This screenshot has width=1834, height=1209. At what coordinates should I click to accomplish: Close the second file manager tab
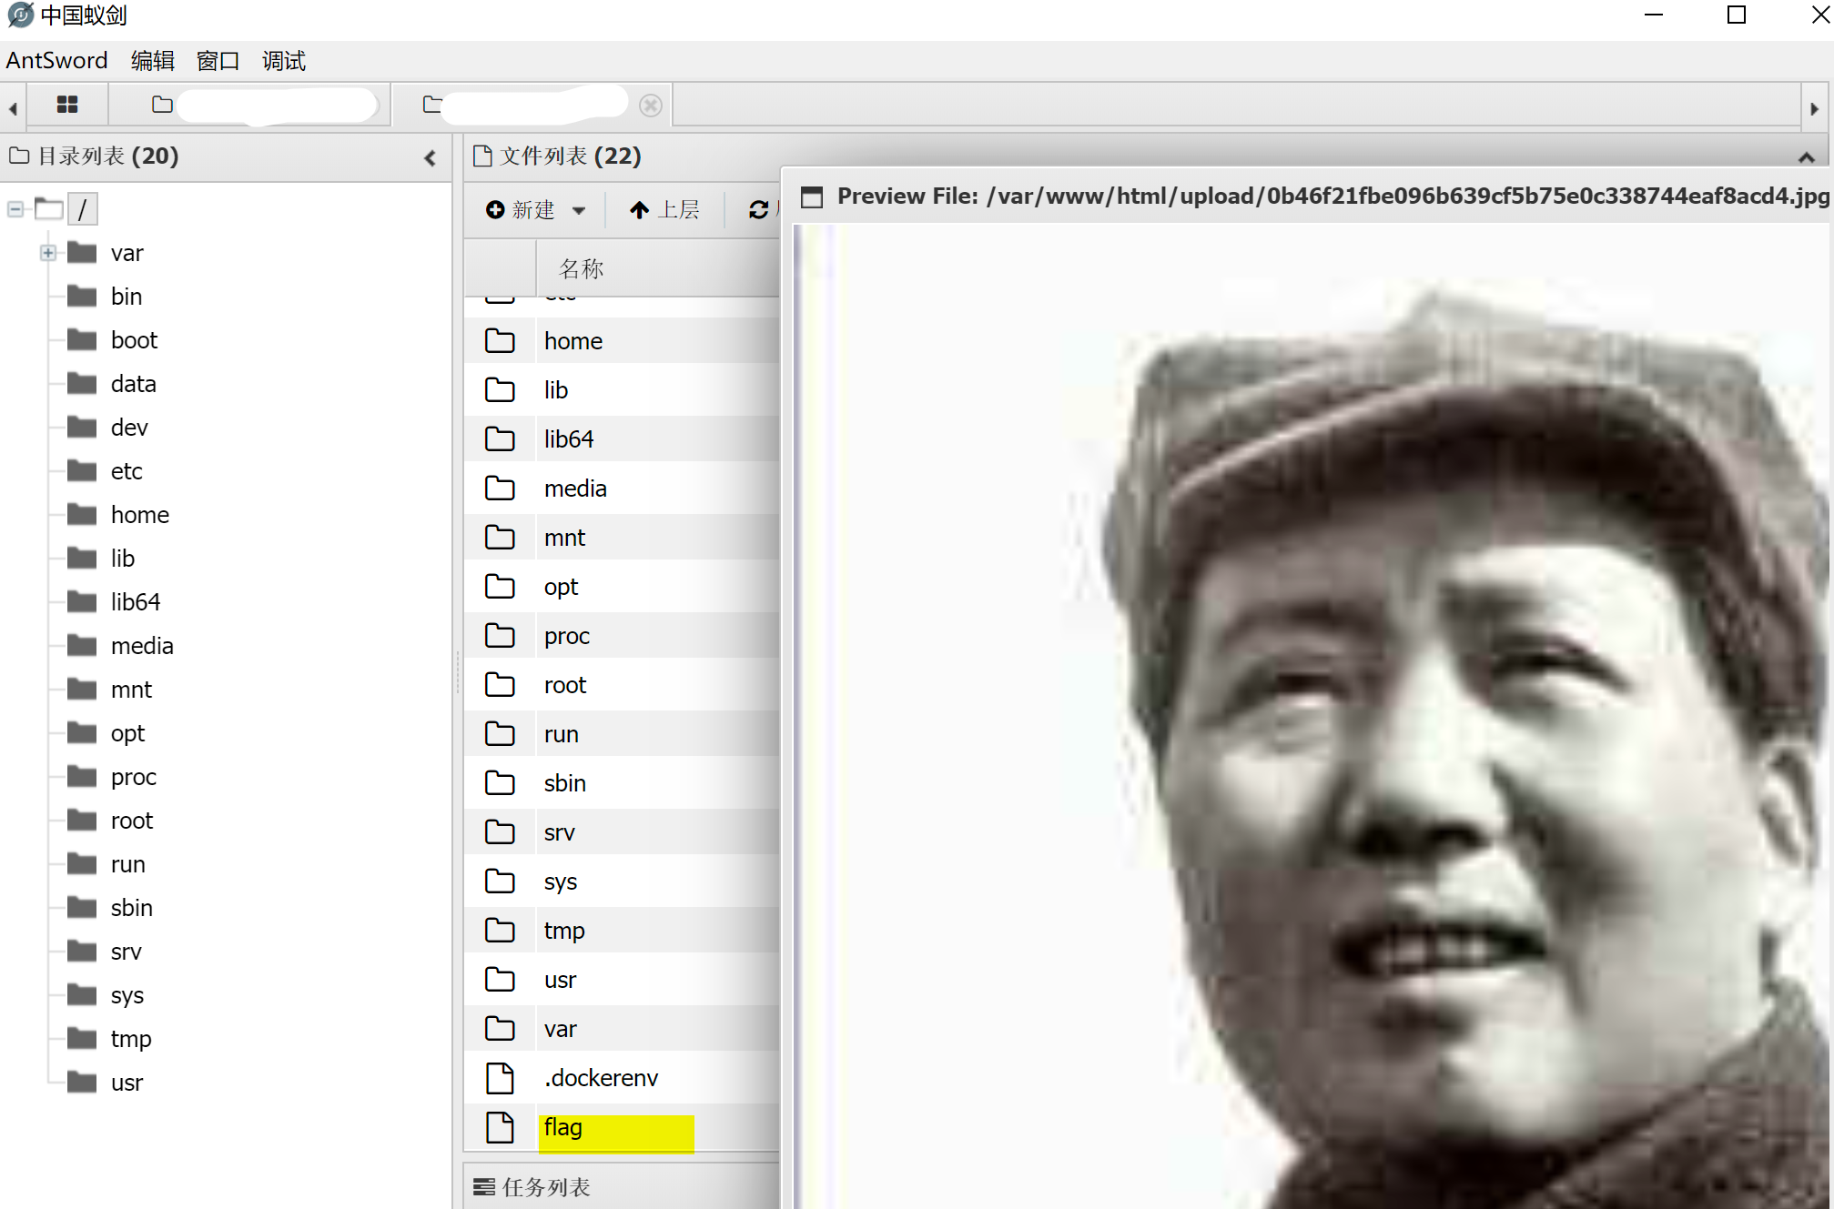[650, 106]
